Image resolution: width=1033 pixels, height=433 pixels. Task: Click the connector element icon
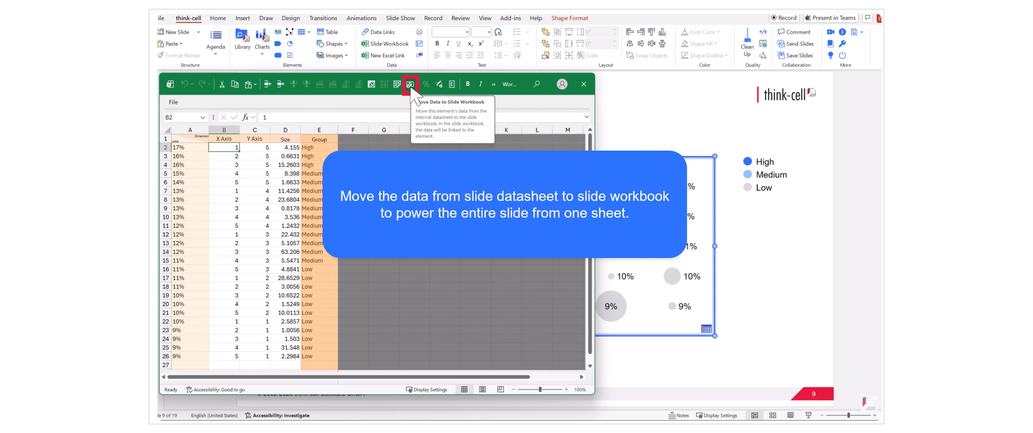(x=289, y=31)
